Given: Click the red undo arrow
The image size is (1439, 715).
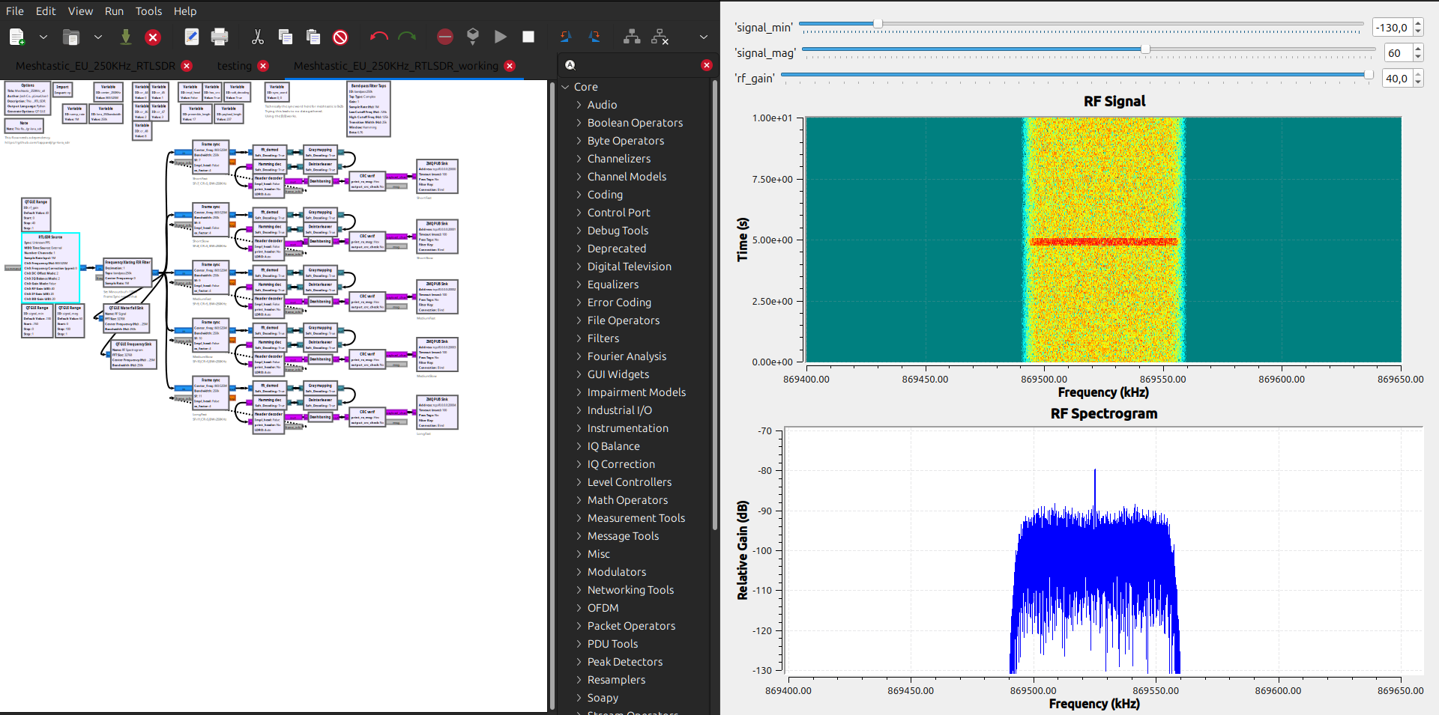Looking at the screenshot, I should click(x=378, y=37).
